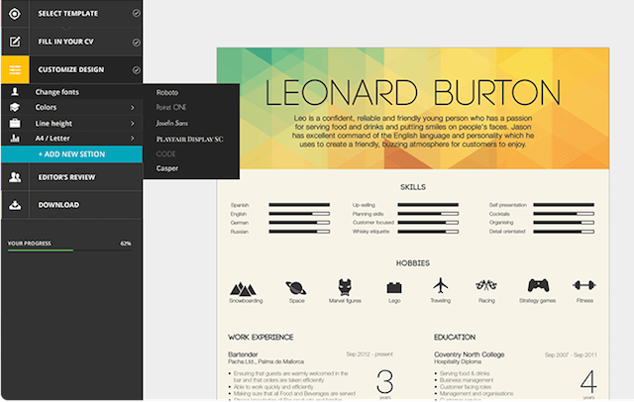Click the Download step label

click(58, 205)
